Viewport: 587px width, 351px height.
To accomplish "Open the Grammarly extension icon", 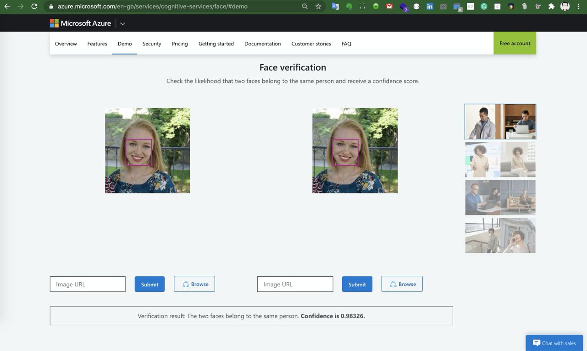I will (x=484, y=6).
